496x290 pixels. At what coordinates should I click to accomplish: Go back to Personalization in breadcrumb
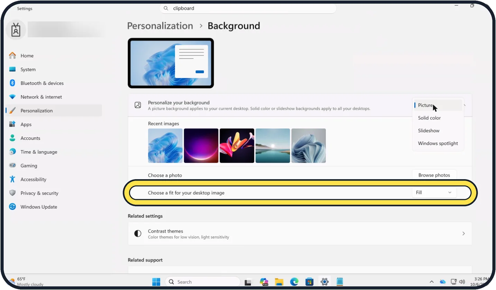[x=160, y=26]
